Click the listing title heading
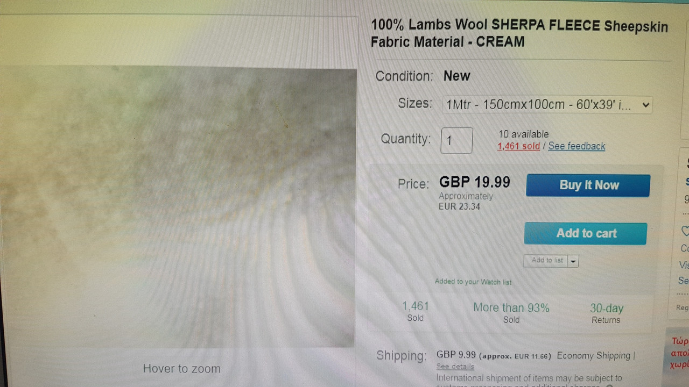689x387 pixels. click(519, 33)
